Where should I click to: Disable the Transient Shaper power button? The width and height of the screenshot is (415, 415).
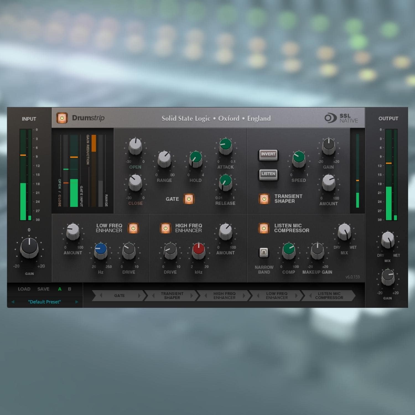pos(264,199)
